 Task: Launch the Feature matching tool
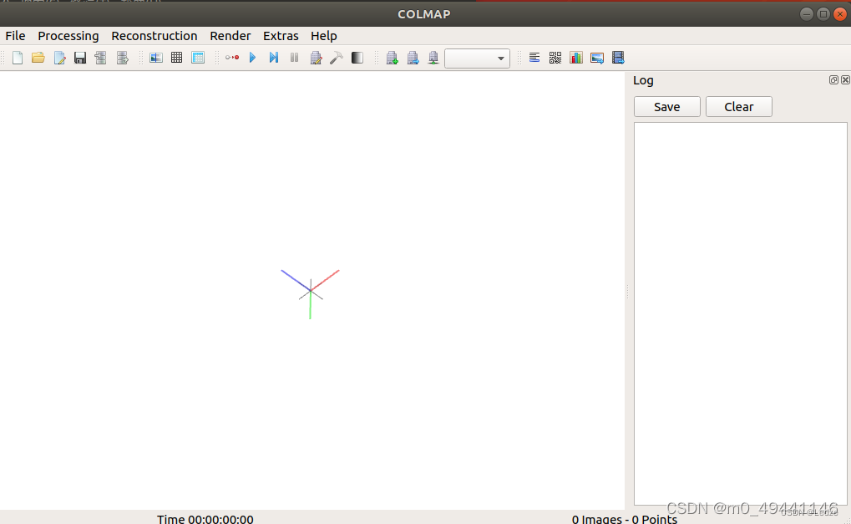tap(176, 57)
